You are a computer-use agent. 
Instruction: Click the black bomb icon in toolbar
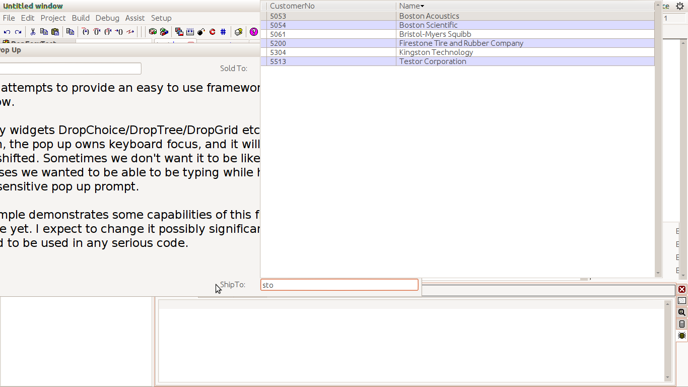click(201, 32)
